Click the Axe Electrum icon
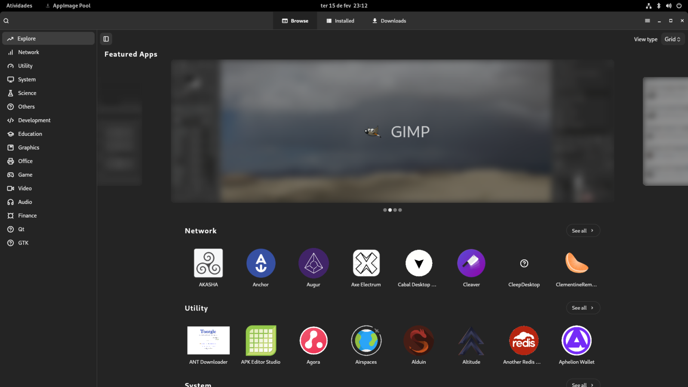 click(x=366, y=263)
